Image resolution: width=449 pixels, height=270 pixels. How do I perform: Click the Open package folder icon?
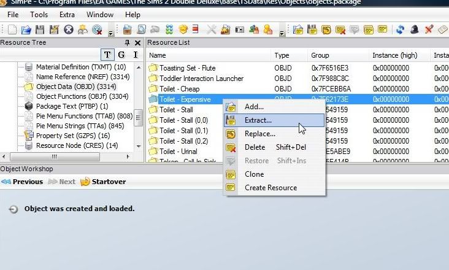click(26, 29)
